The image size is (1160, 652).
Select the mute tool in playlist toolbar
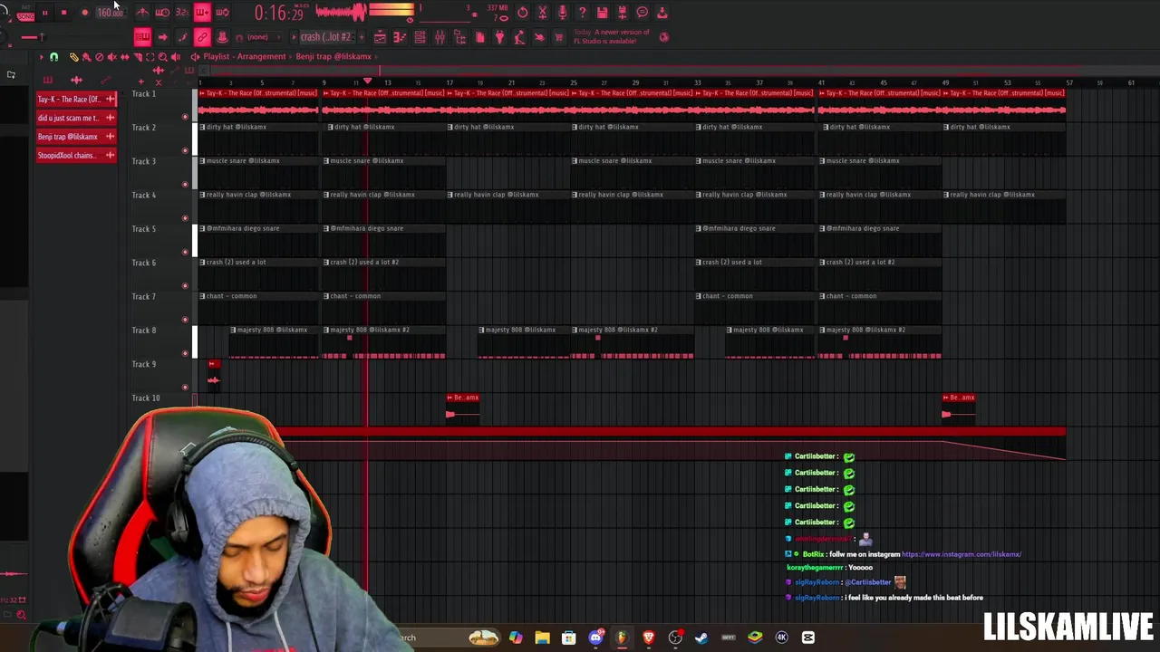click(x=112, y=57)
